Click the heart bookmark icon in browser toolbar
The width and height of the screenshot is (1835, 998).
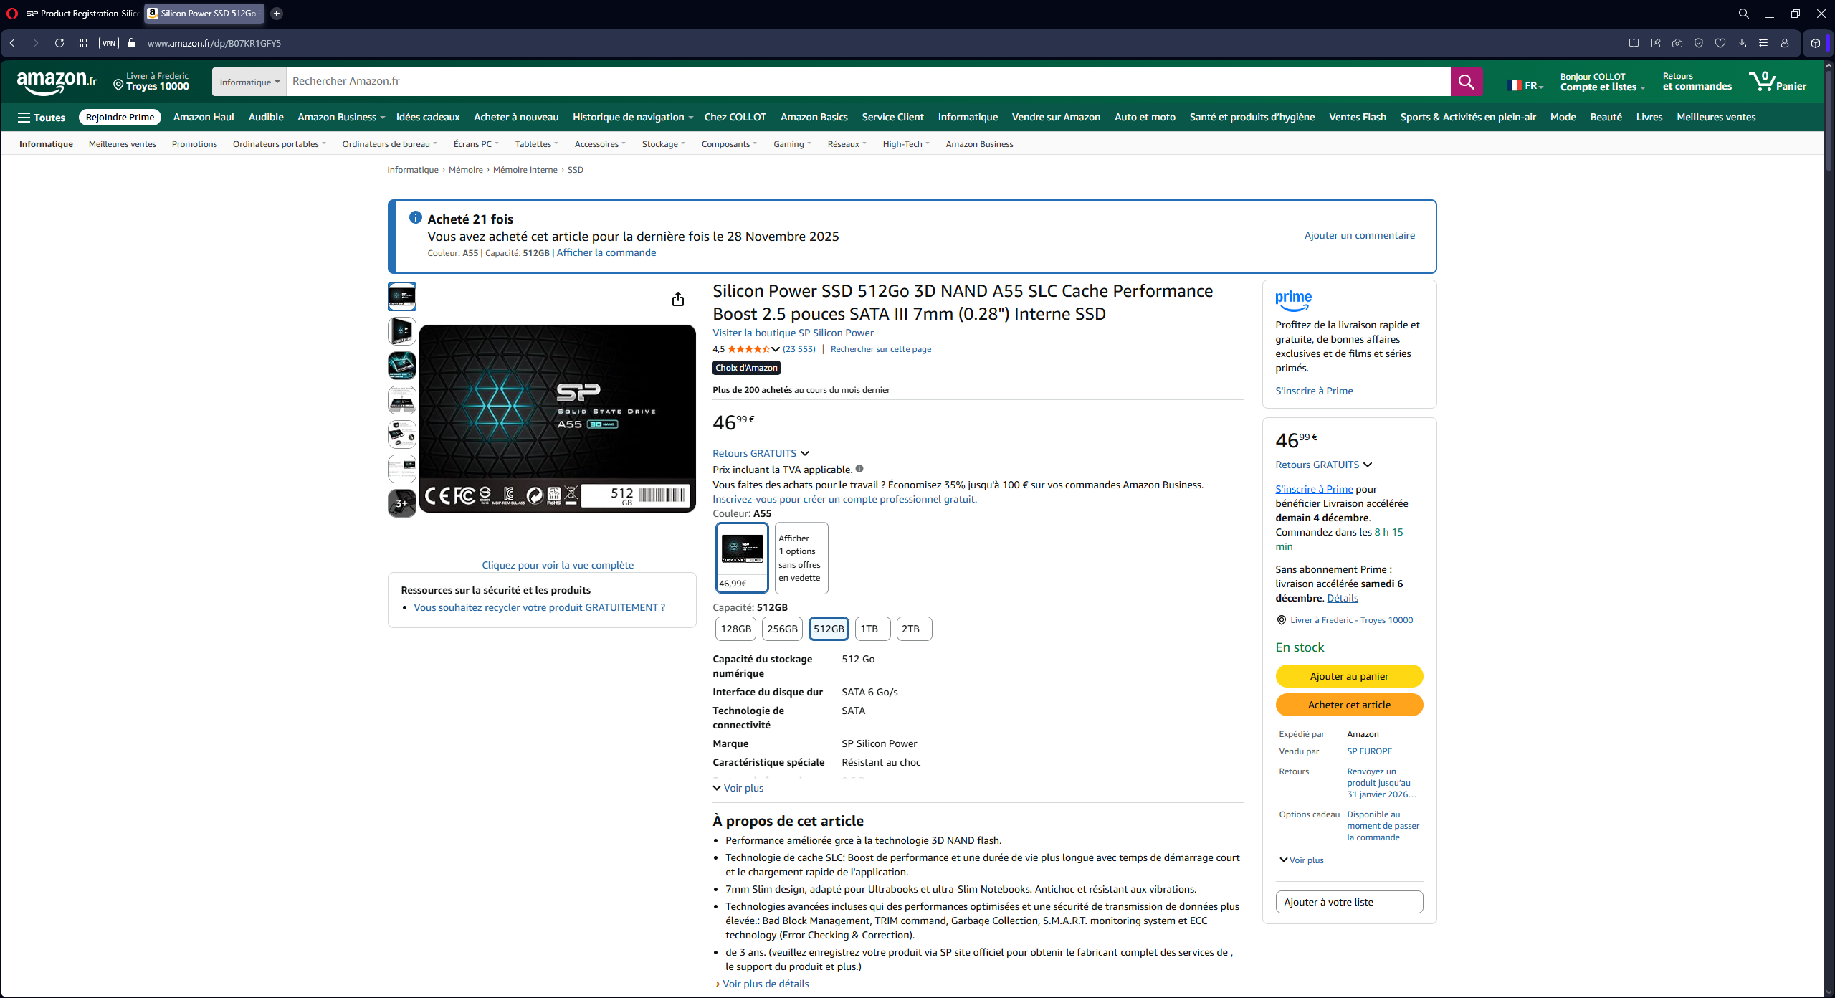pyautogui.click(x=1720, y=43)
